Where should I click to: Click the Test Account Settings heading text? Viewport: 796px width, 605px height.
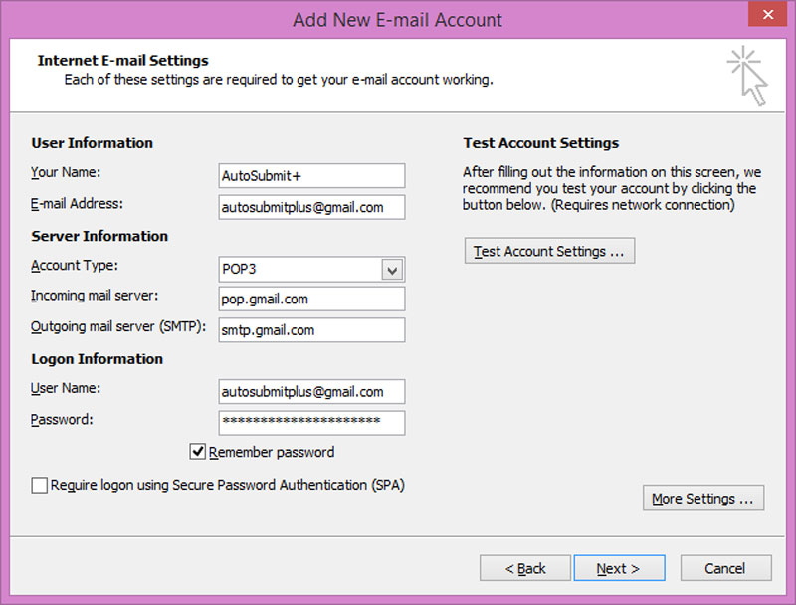point(540,143)
